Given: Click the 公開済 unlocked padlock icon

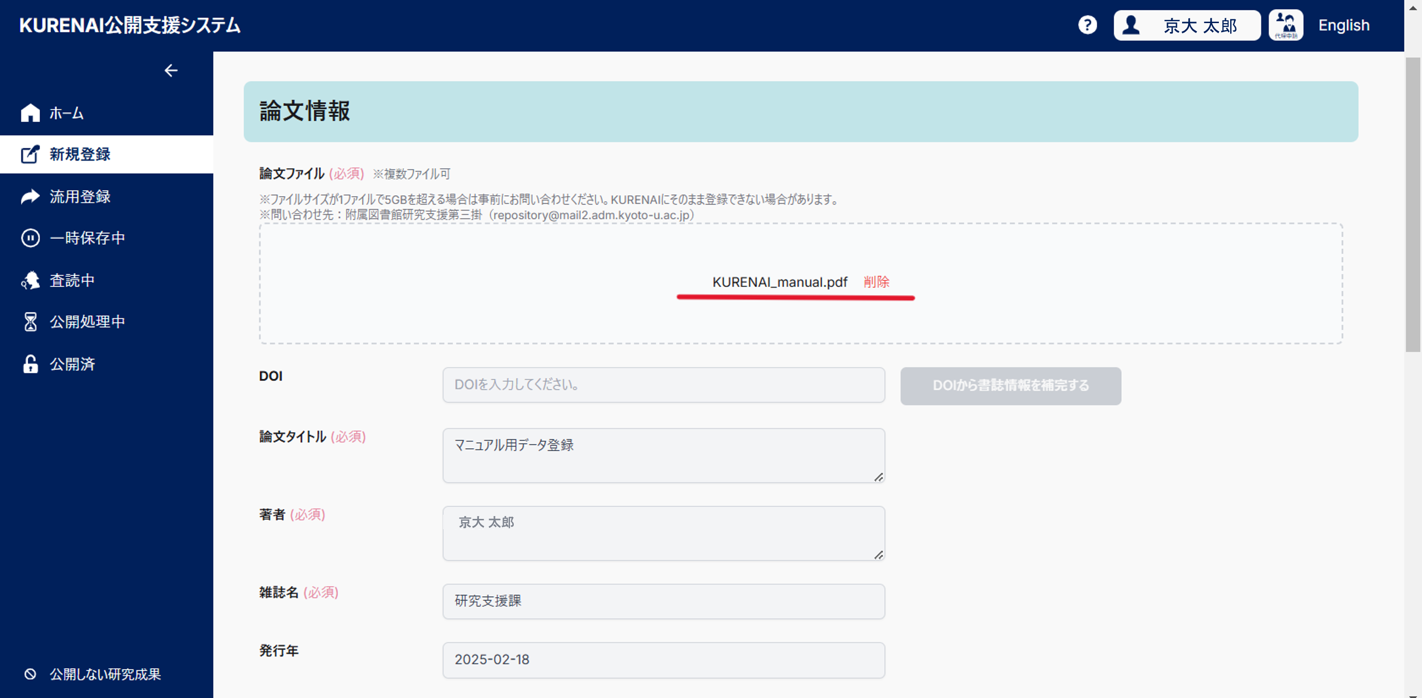Looking at the screenshot, I should pos(30,364).
